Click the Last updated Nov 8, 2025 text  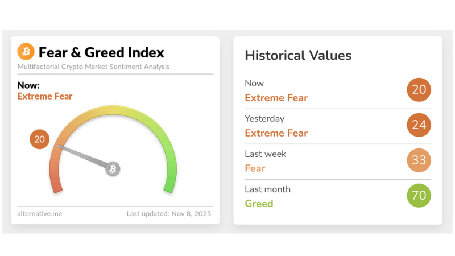point(168,214)
